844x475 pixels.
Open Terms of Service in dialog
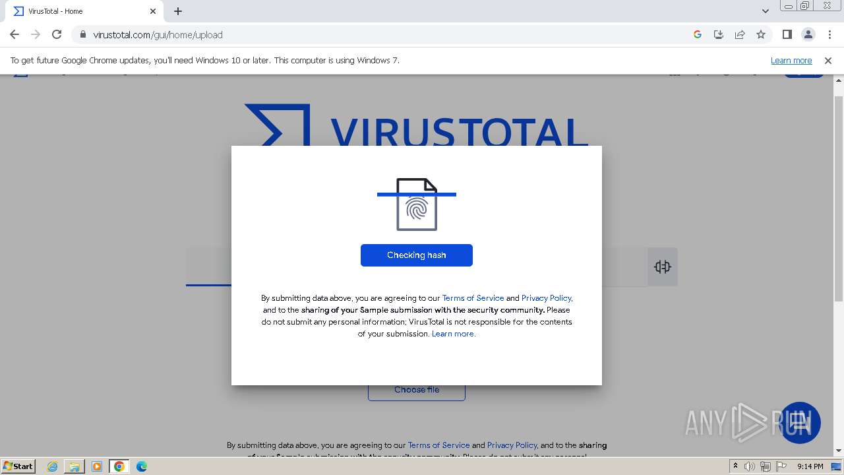pyautogui.click(x=473, y=298)
